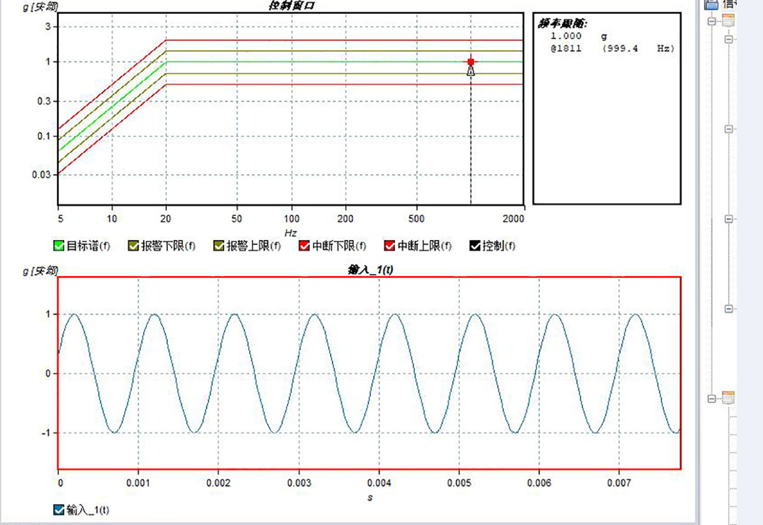Toggle the 目标谱(f) checkbox

pyautogui.click(x=58, y=246)
